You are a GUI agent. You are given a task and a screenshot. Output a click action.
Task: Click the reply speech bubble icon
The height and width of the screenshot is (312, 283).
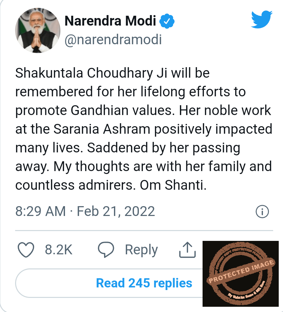(106, 250)
